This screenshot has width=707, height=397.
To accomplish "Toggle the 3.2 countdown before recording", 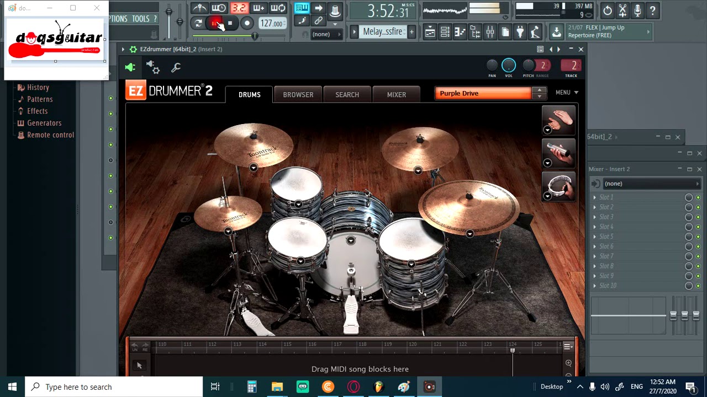I will (x=239, y=8).
